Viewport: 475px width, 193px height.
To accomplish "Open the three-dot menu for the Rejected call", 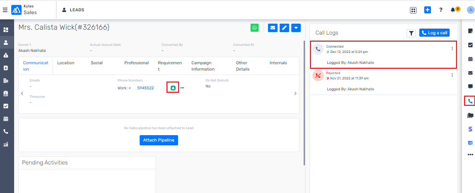I will tap(452, 75).
